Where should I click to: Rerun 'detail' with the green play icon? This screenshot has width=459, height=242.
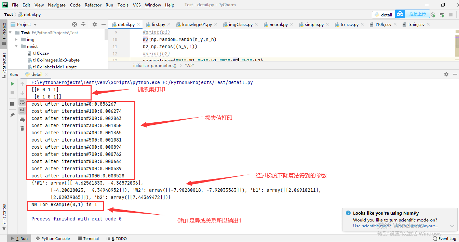(12, 84)
